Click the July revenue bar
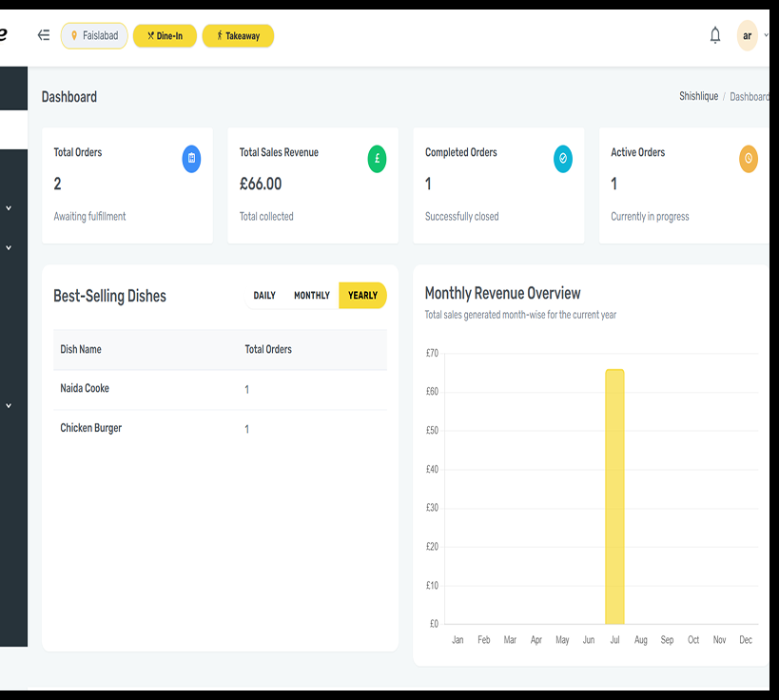Image resolution: width=779 pixels, height=700 pixels. point(614,496)
